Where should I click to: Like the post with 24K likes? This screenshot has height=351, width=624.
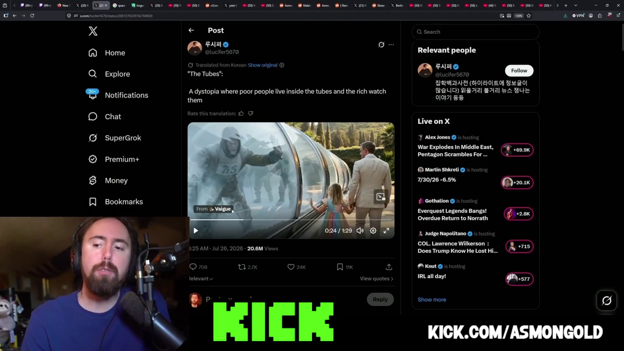pos(291,267)
